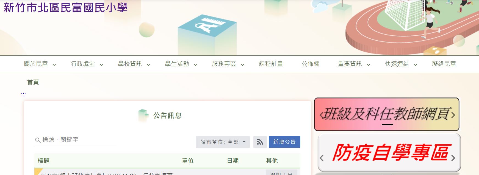The image size is (479, 175).
Task: Go to 聯絡民富 page
Action: click(x=444, y=64)
